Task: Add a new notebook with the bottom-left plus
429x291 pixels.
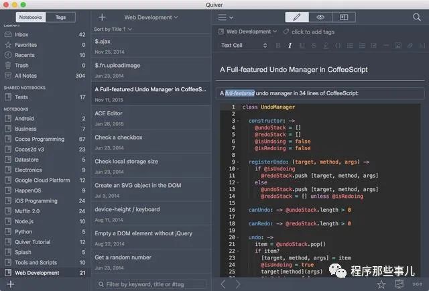Action: 11,284
